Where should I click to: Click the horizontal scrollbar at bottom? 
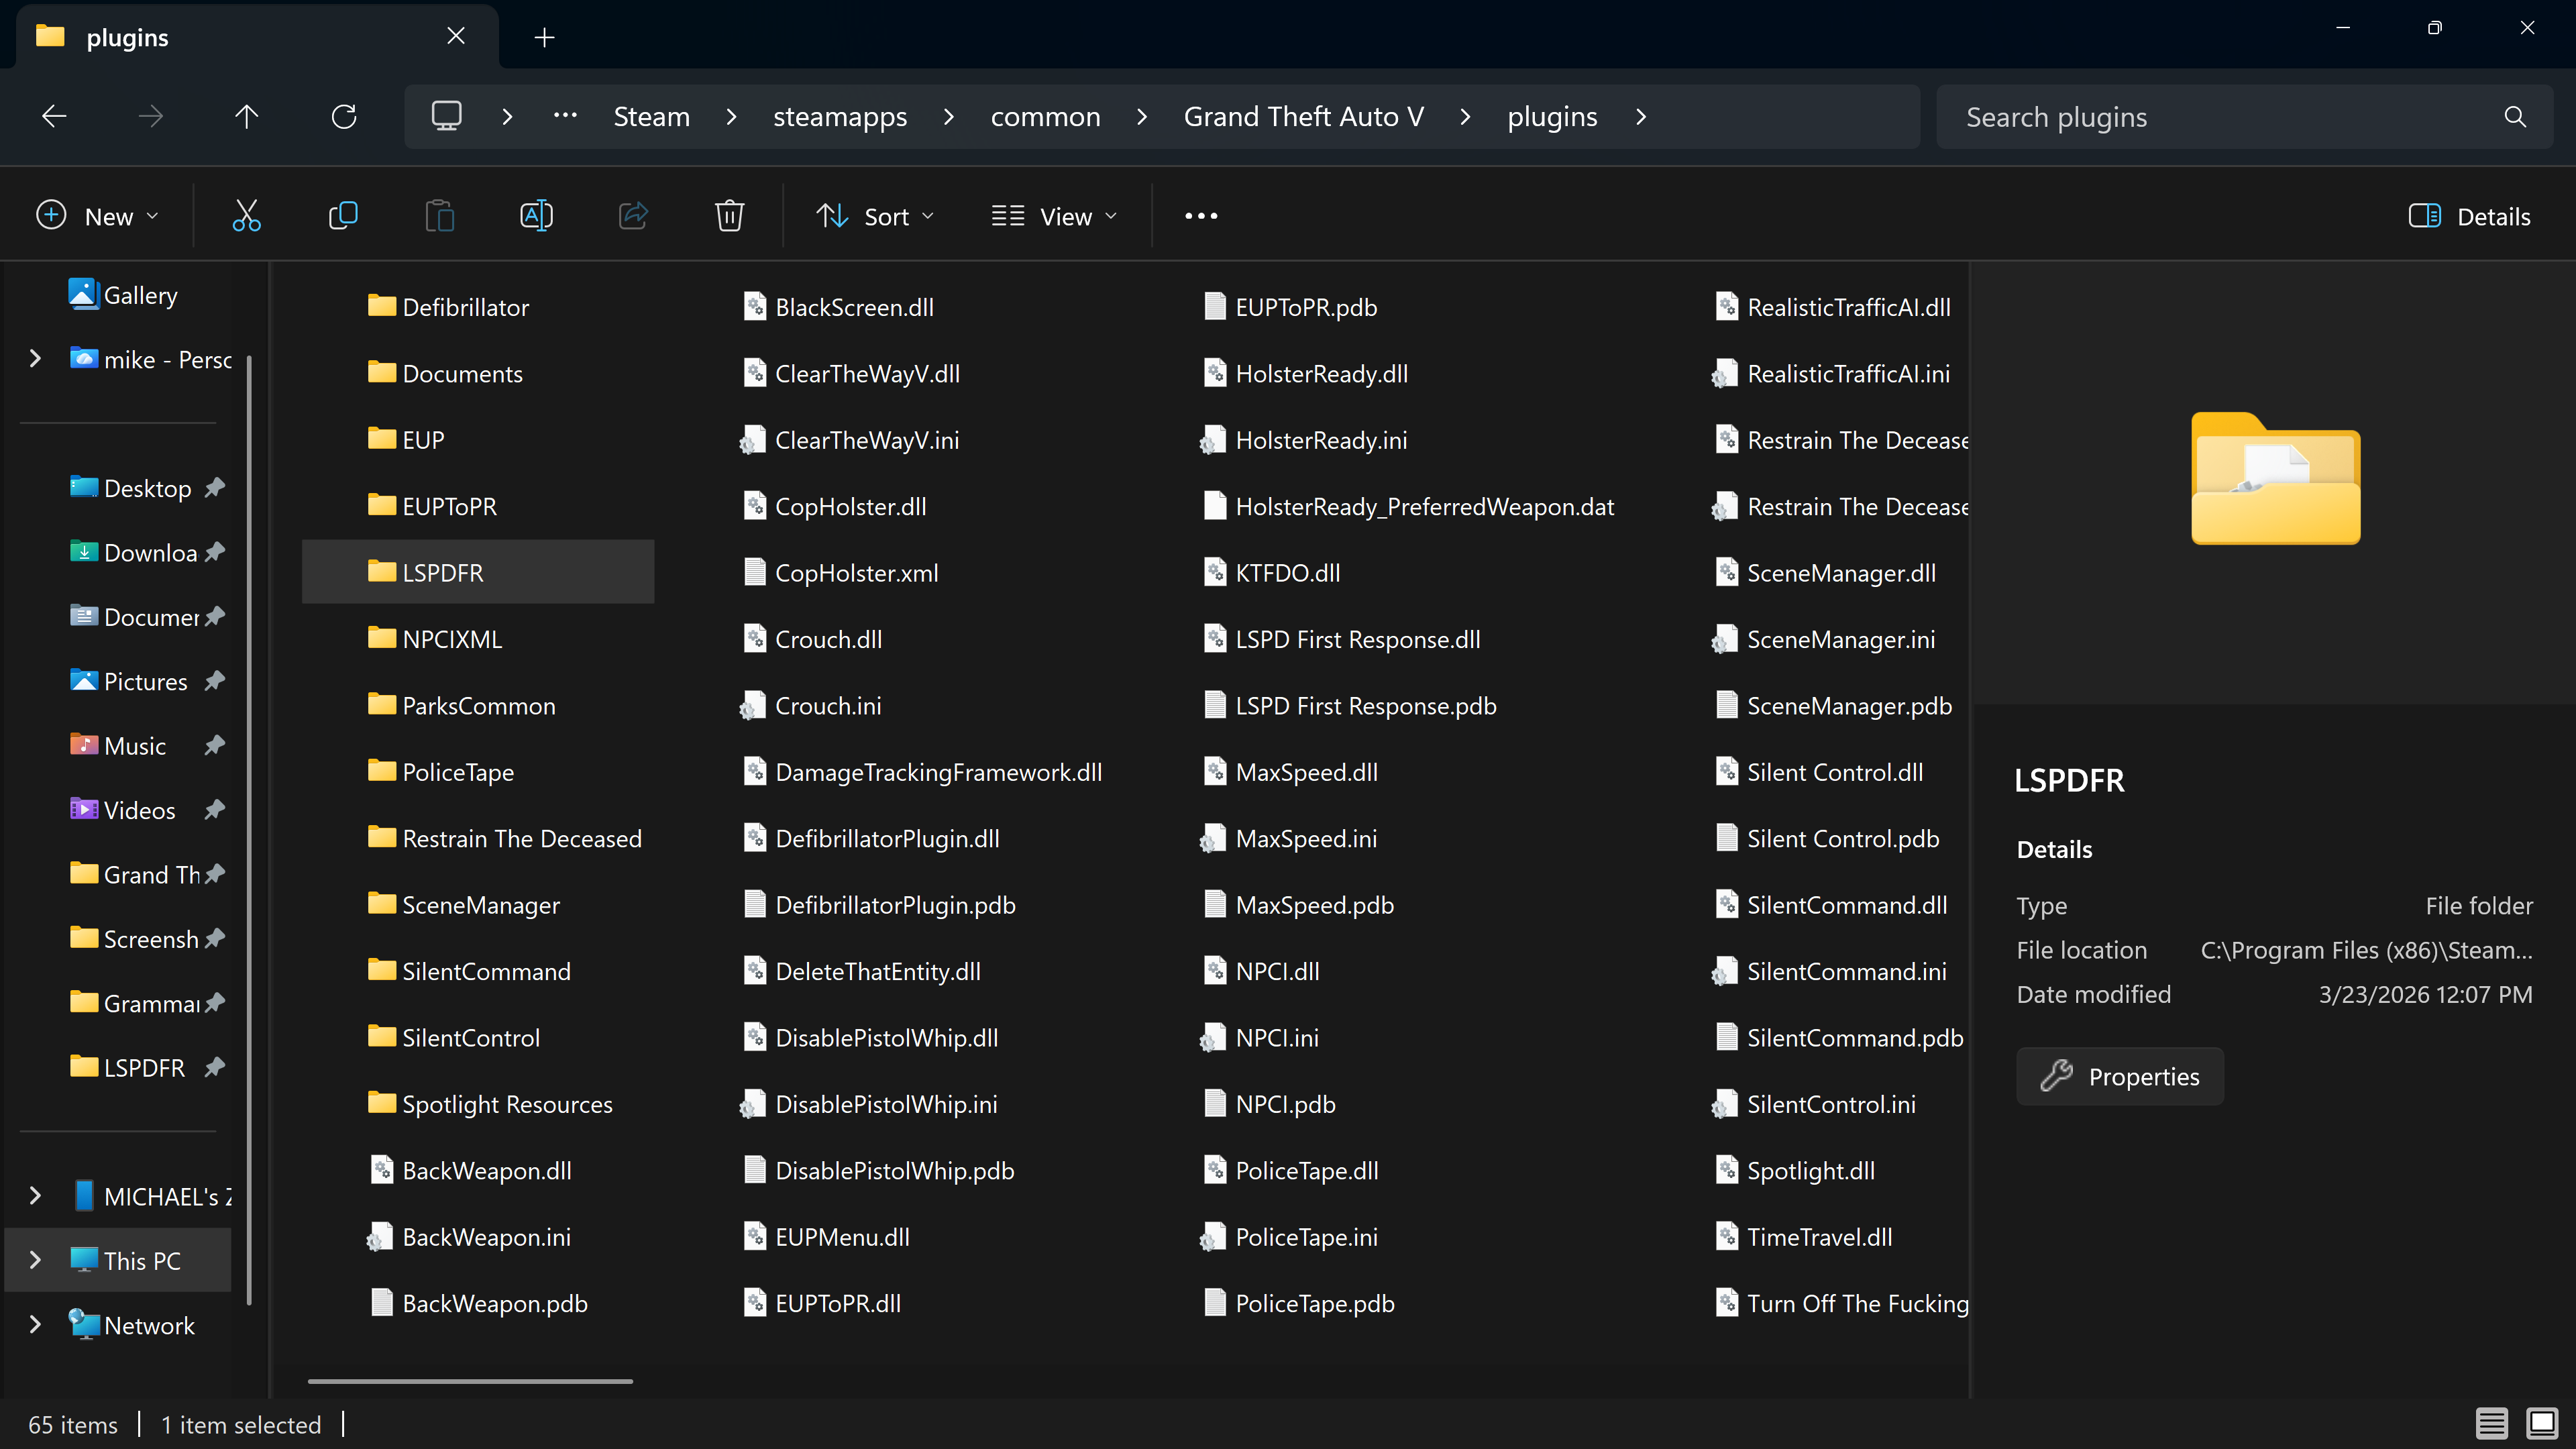[470, 1381]
